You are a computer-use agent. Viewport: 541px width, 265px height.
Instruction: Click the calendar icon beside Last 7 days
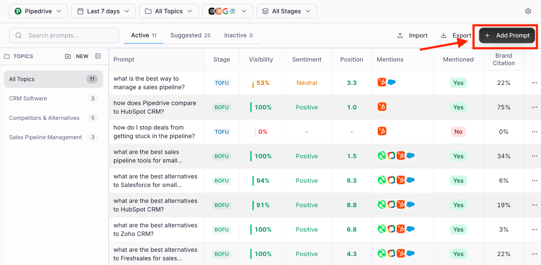point(80,11)
